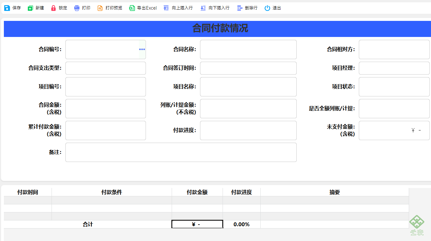
Task: Click the 合同名称 input field
Action: [x=248, y=49]
